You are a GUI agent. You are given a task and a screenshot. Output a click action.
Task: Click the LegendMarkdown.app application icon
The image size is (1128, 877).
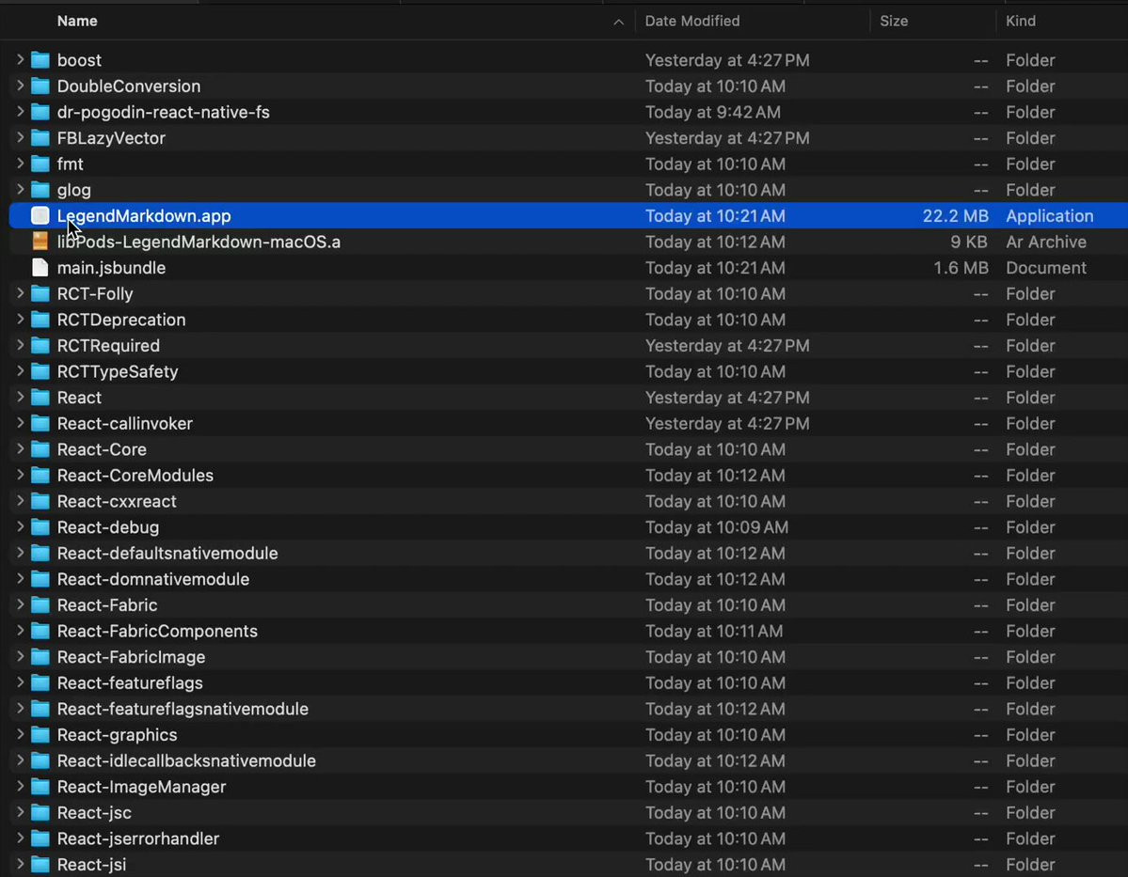(40, 215)
